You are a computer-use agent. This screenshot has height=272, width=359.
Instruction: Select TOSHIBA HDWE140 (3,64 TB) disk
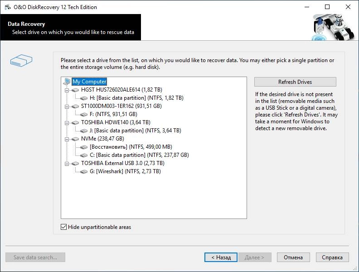point(116,122)
